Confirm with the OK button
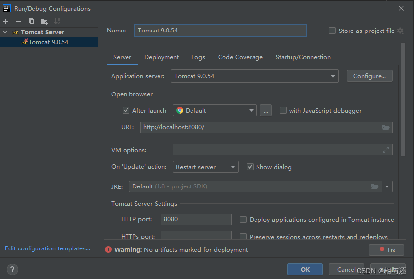 tap(305, 269)
